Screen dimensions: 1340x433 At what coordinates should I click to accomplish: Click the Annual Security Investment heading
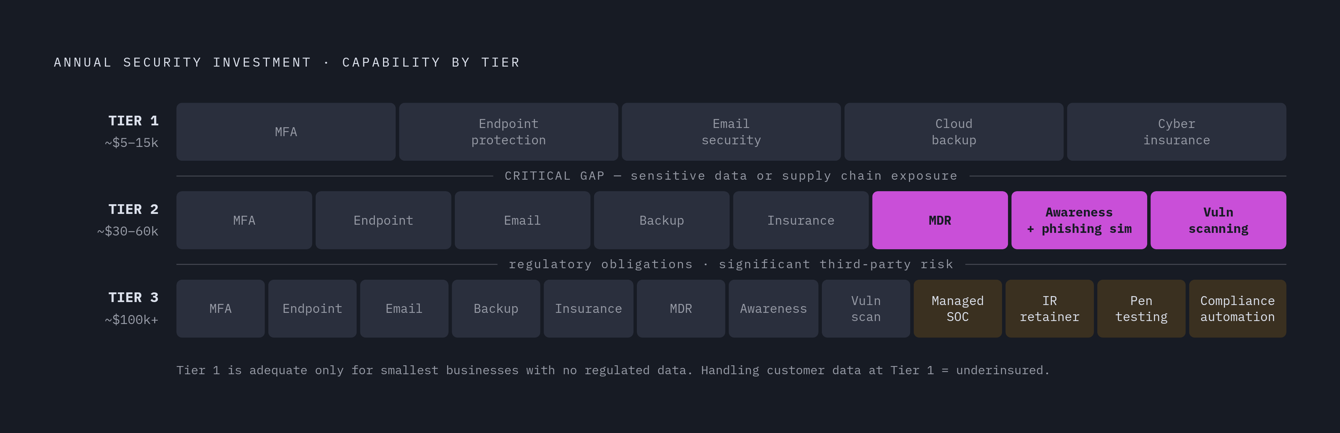pos(287,62)
